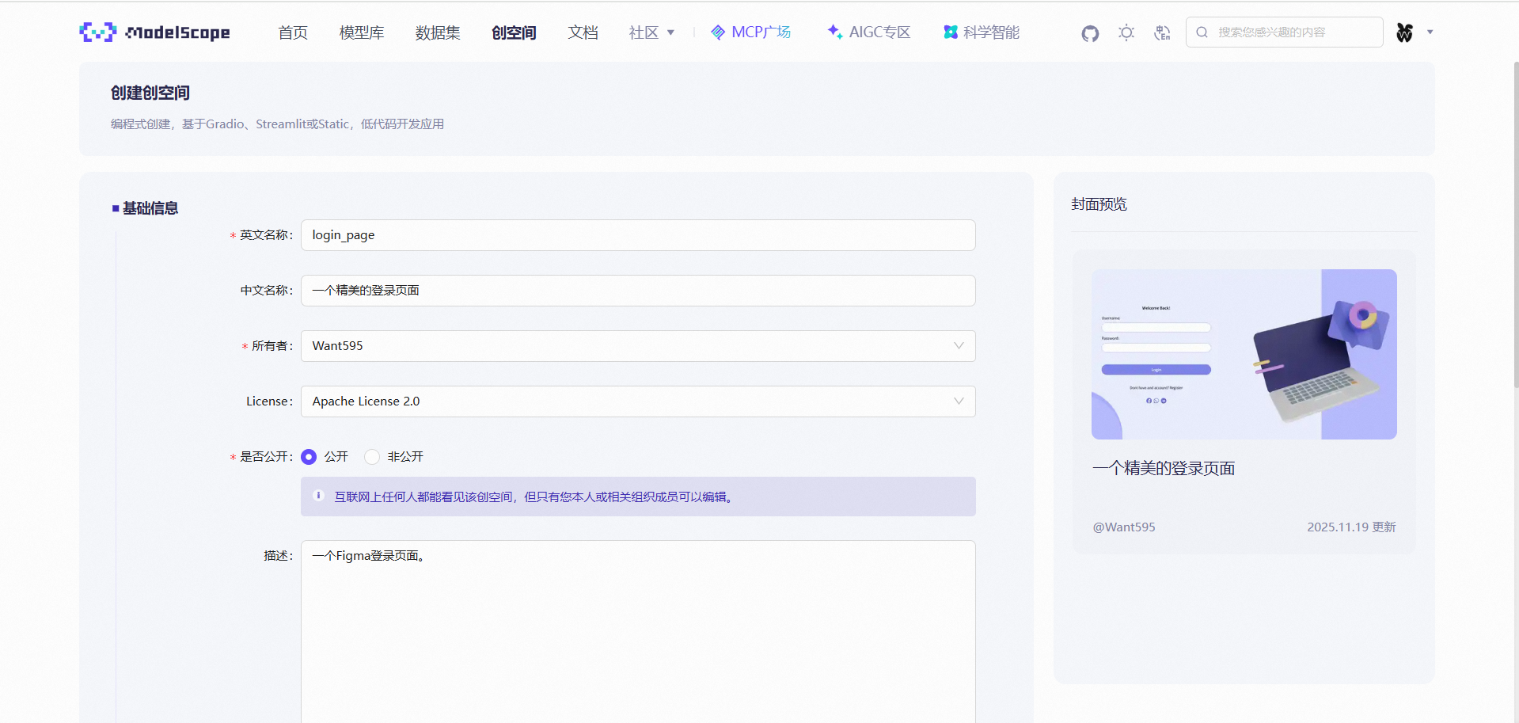1519x723 pixels.
Task: Click the user avatar W in the header
Action: click(1403, 32)
